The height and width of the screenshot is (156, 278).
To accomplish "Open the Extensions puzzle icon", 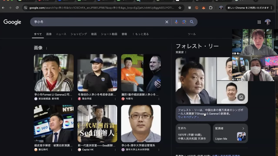I will (x=211, y=8).
